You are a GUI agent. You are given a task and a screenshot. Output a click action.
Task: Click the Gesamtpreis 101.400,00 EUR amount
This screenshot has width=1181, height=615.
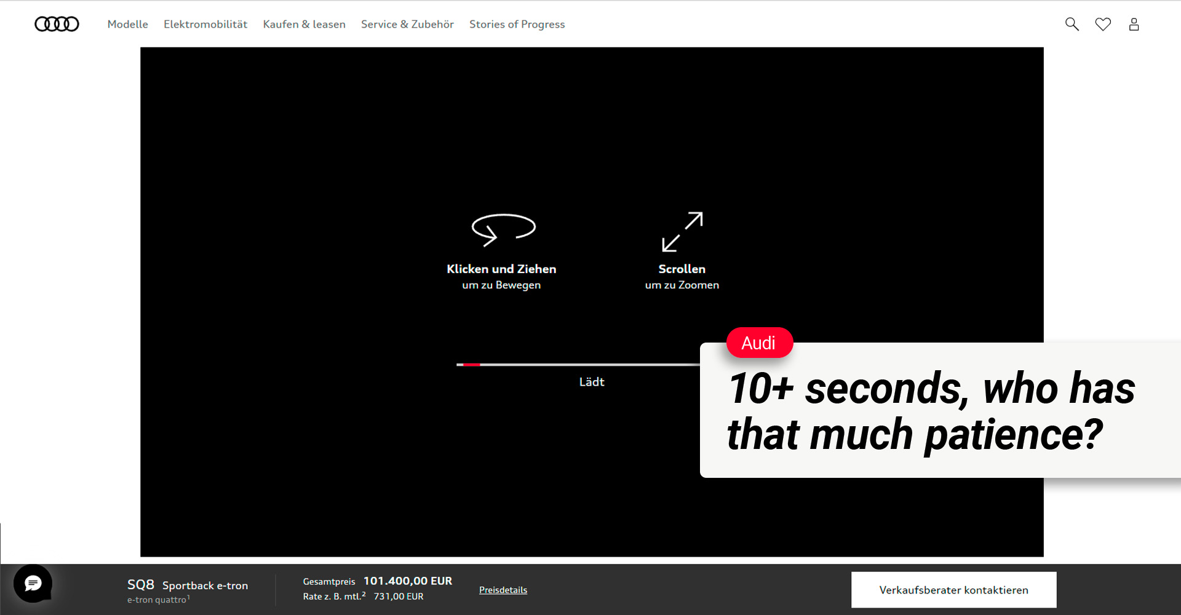click(x=407, y=581)
